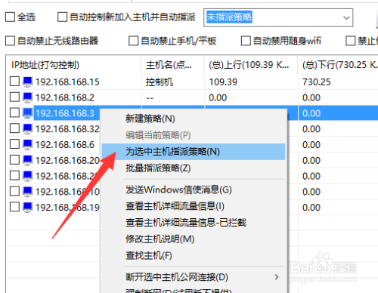Toggle 自动禁止手机/平板 checkbox
This screenshot has width=378, height=293.
[x=133, y=41]
